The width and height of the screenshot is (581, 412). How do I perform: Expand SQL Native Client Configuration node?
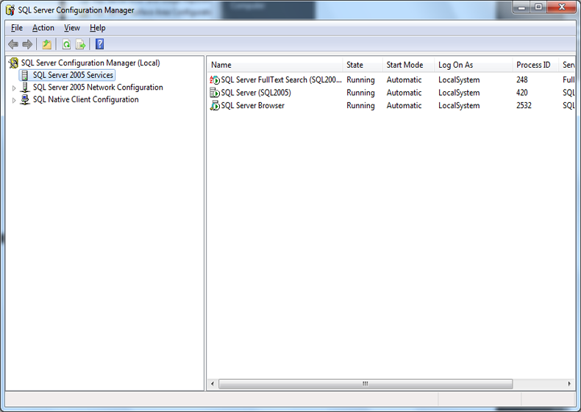[13, 100]
